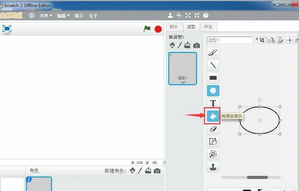
Task: Choose the Stamp duplicate tool
Action: pyautogui.click(x=213, y=167)
